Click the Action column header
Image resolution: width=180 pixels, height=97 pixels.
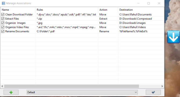(108, 10)
